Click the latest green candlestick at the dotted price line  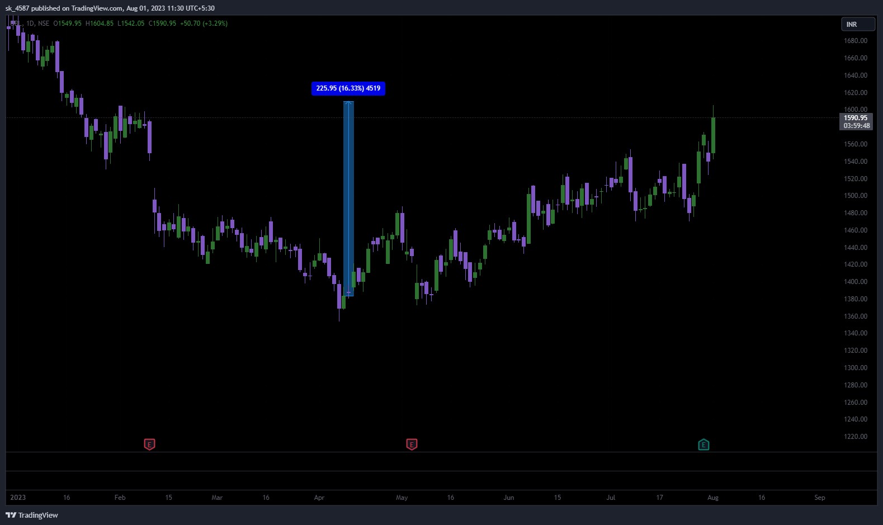(713, 135)
